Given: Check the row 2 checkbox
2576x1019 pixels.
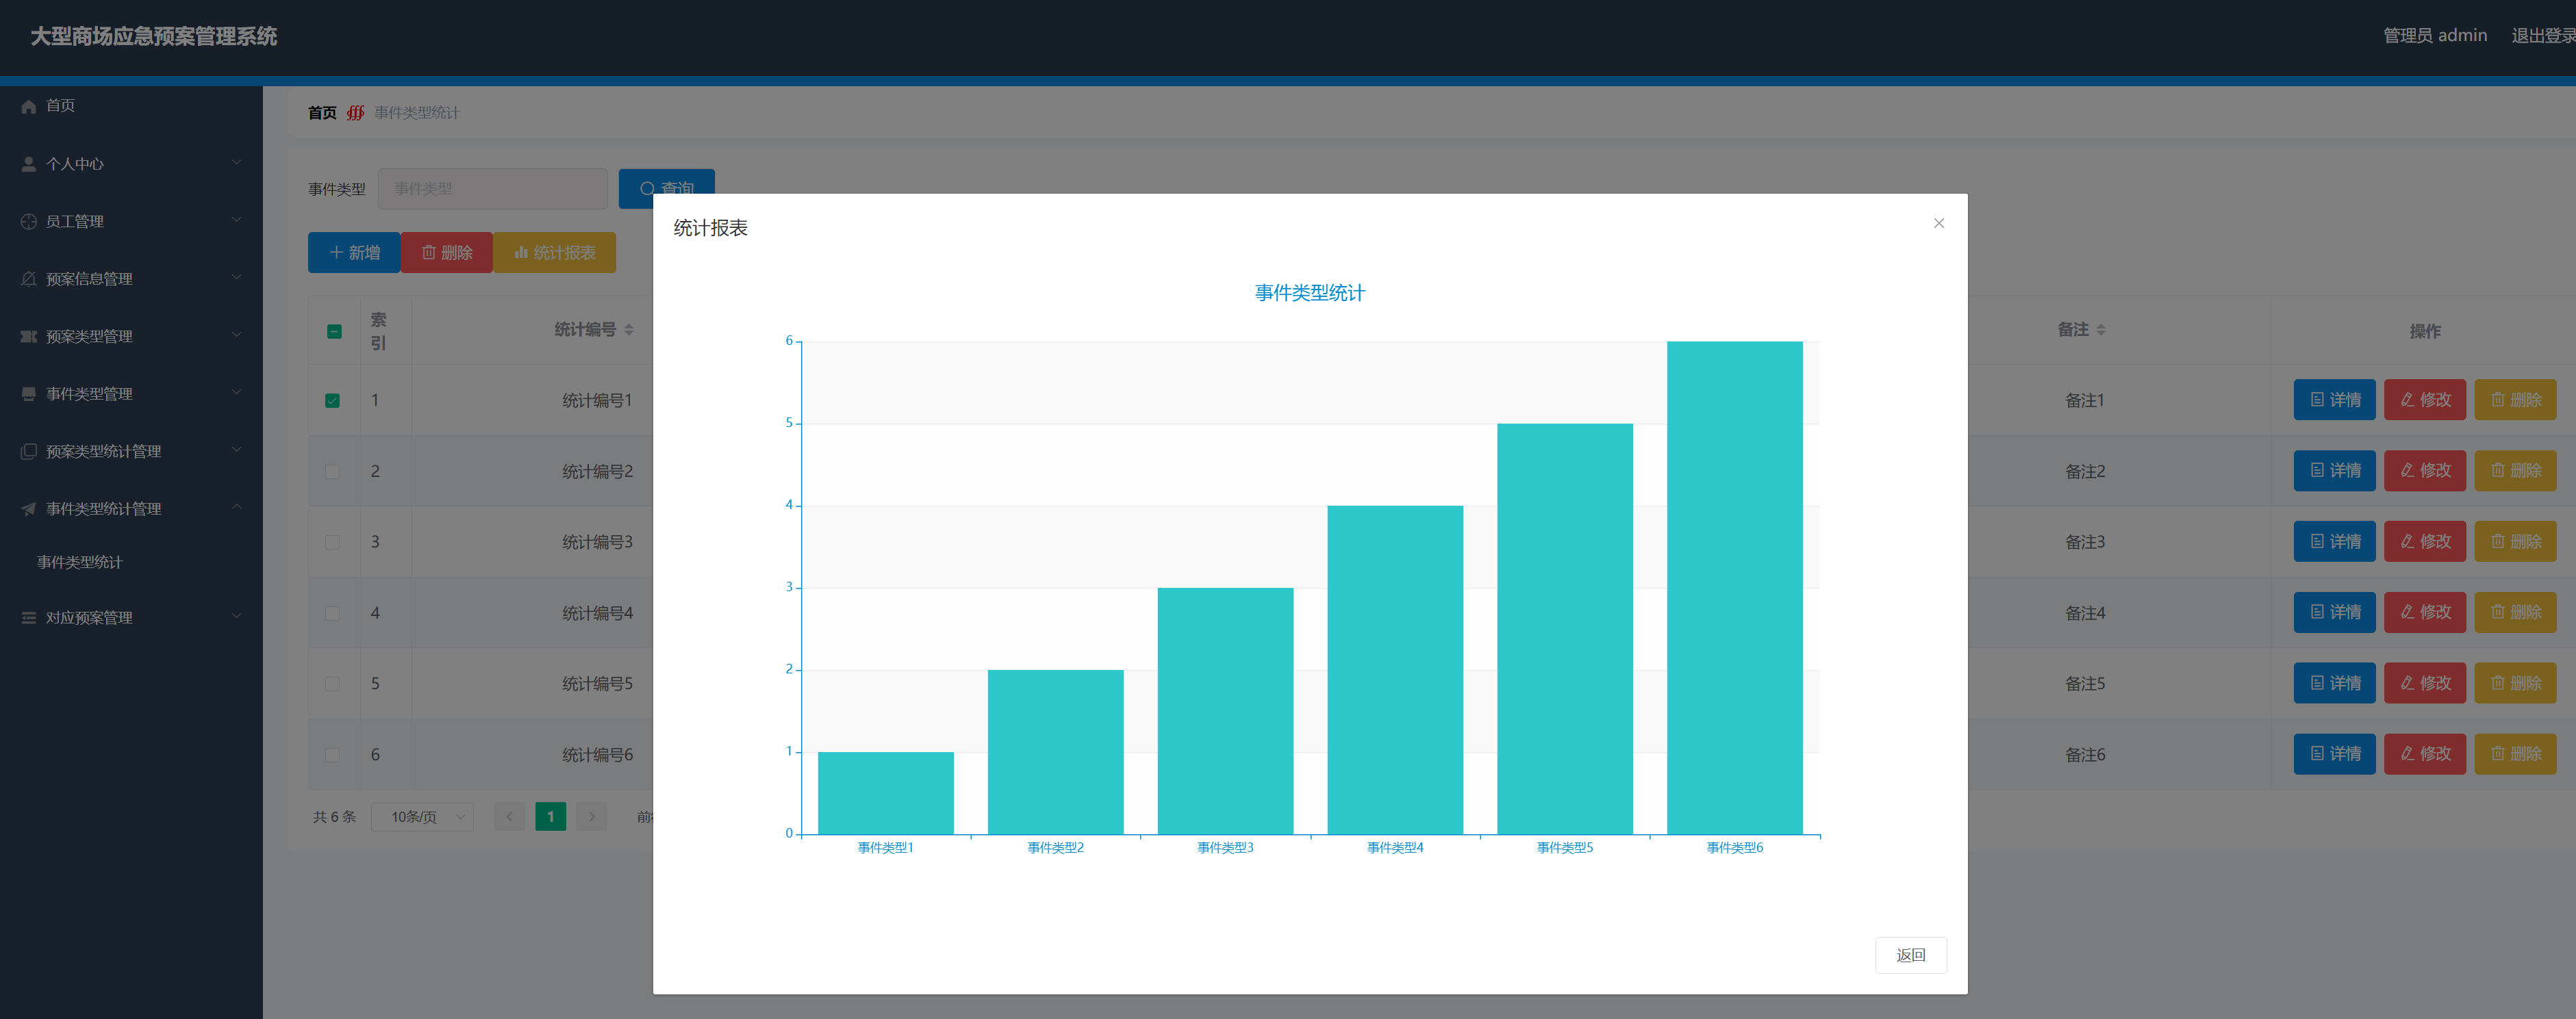Looking at the screenshot, I should (x=333, y=472).
